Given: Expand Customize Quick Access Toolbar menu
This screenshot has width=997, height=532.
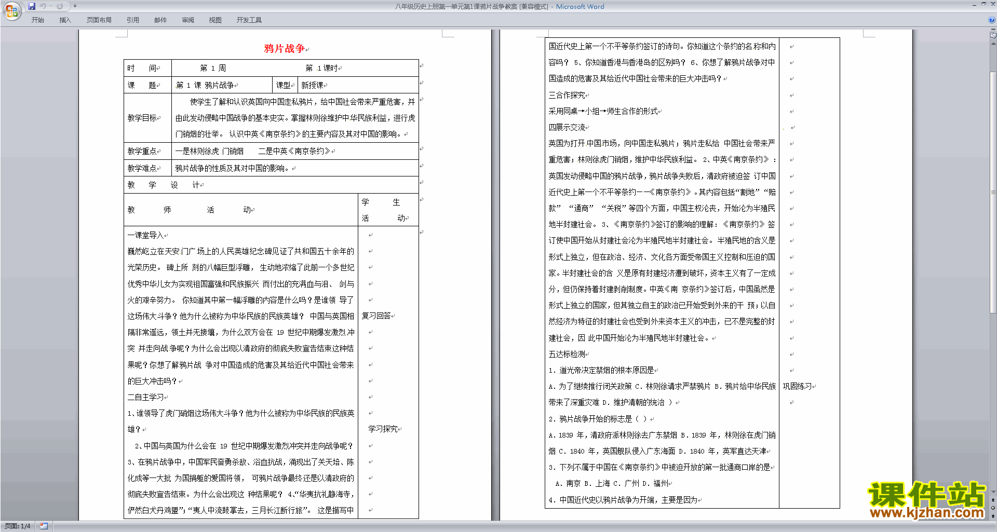Looking at the screenshot, I should coord(75,6).
